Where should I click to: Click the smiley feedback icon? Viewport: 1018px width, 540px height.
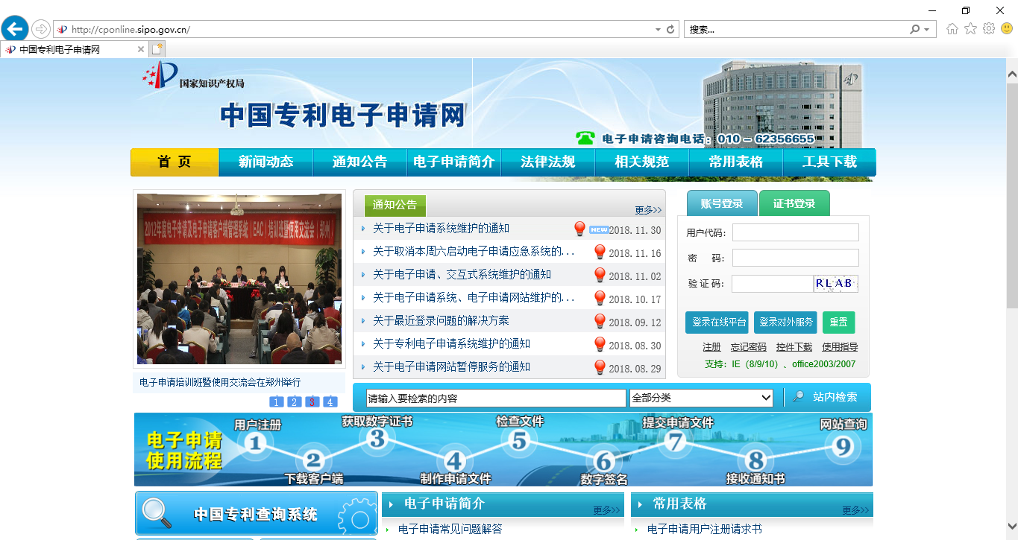1007,29
